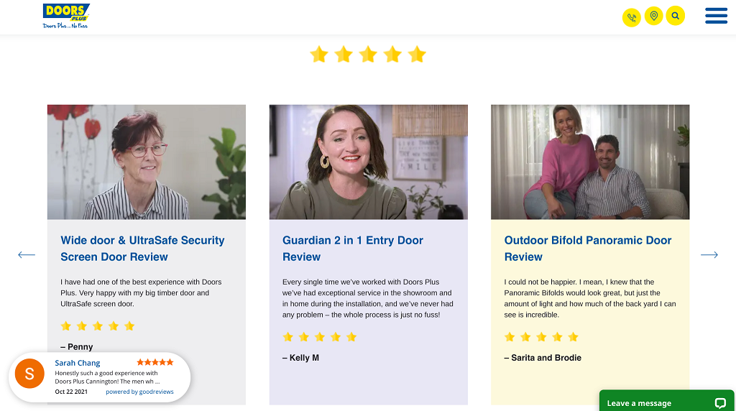Open the store locator pin icon

[653, 16]
